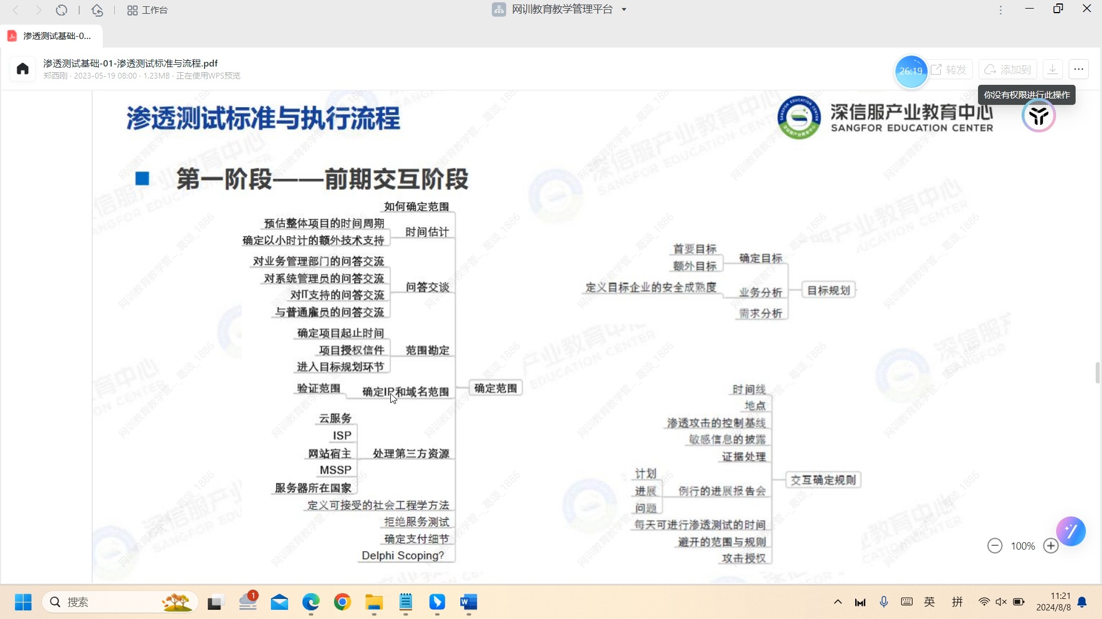This screenshot has width=1102, height=619.
Task: Unmute the system volume speaker icon
Action: (x=1001, y=602)
